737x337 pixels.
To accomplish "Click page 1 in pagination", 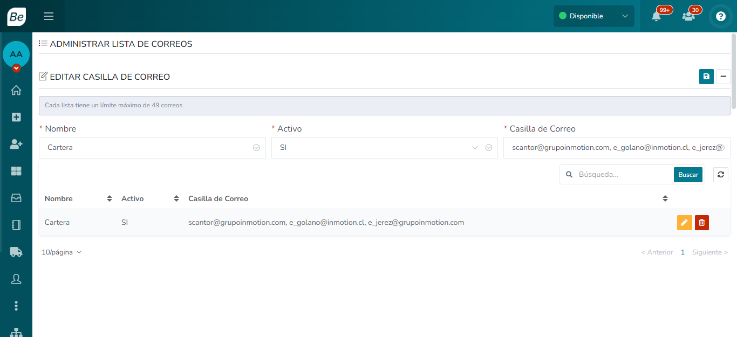I will click(683, 252).
